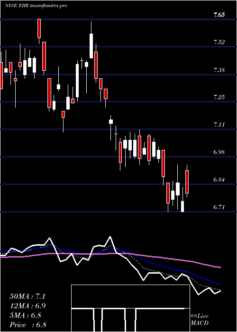Click the blue 12MA line's right end
Viewport: 237px width, 332px height.
(x=219, y=284)
